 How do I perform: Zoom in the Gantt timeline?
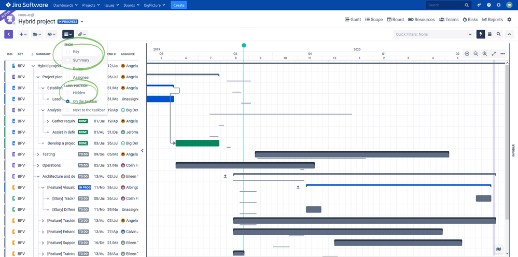[485, 54]
